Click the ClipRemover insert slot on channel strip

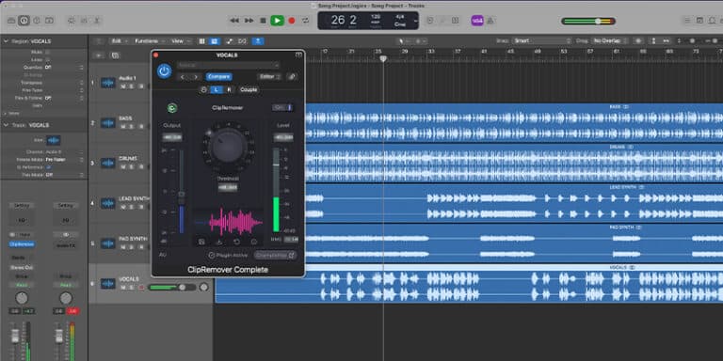22,244
